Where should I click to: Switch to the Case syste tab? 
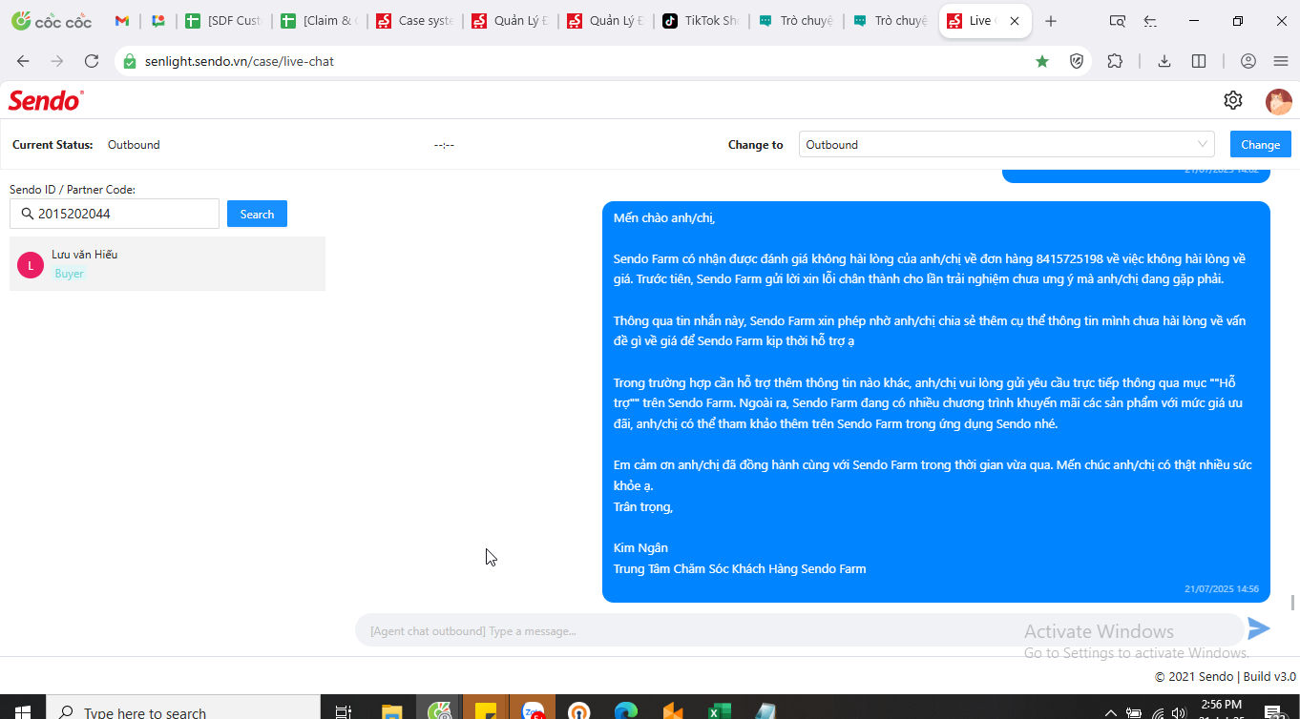[x=413, y=21]
